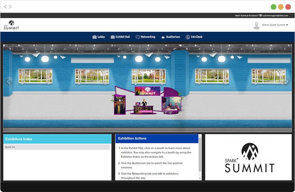The width and height of the screenshot is (295, 192).
Task: Click the Networking chat bubble icon
Action: coord(138,37)
